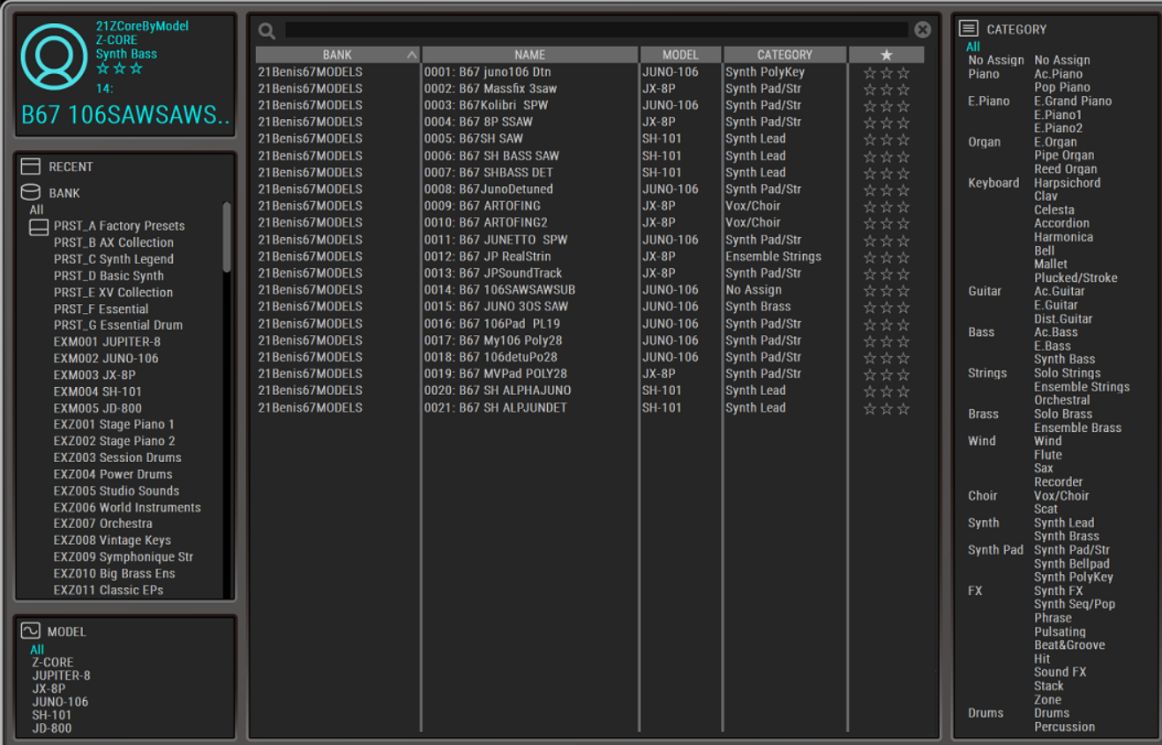Filter models by JD-800

pos(52,728)
